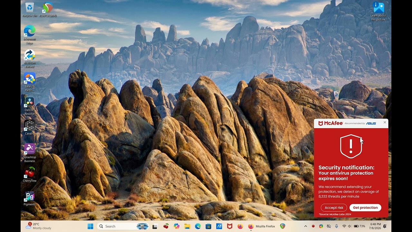Click the Learn about this picture icon

(x=378, y=11)
